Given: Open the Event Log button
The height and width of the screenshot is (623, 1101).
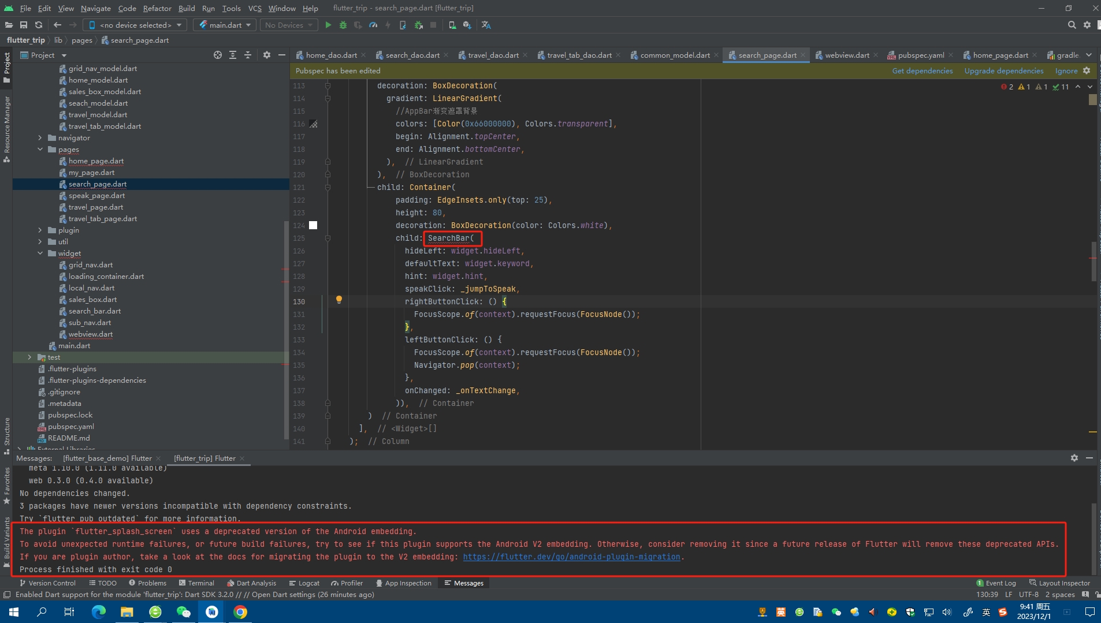Looking at the screenshot, I should click(996, 583).
